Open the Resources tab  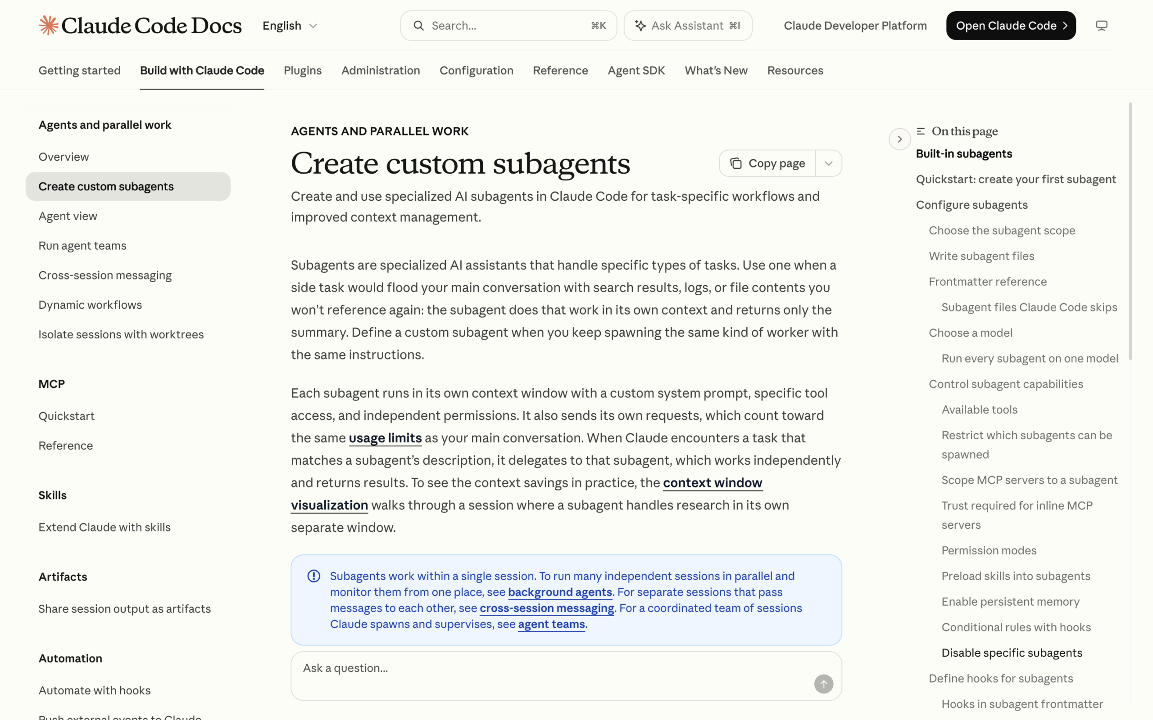[795, 71]
